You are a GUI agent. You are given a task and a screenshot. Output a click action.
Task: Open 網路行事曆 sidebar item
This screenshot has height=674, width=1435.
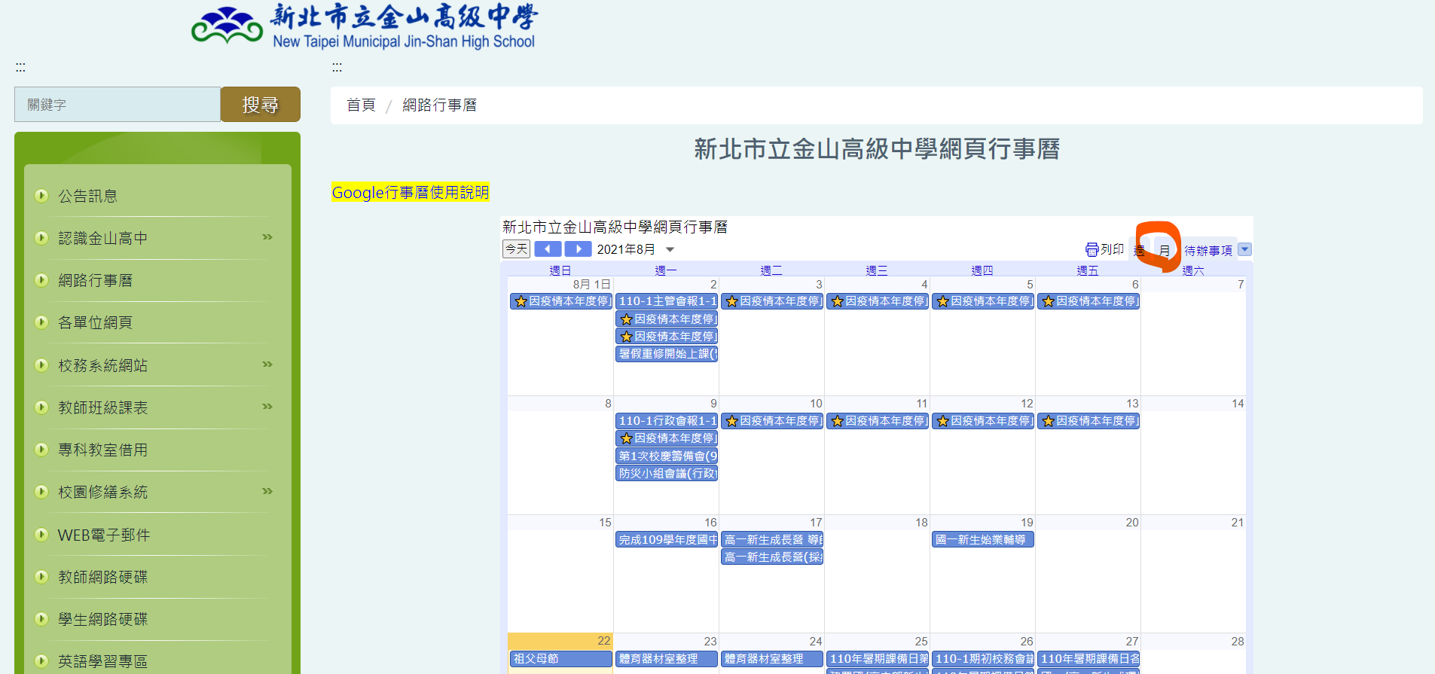(x=96, y=280)
